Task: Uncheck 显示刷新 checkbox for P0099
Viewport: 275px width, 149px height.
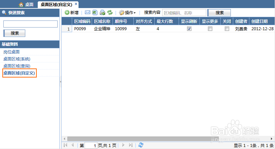Action: 189,29
